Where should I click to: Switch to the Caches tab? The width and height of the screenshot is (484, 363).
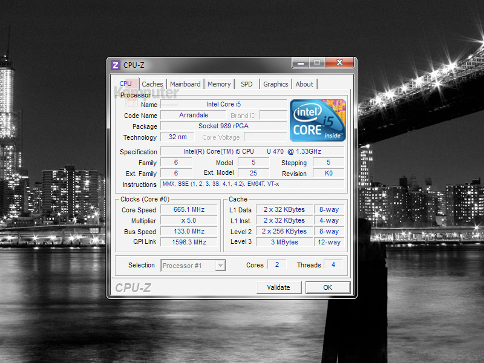tap(152, 84)
